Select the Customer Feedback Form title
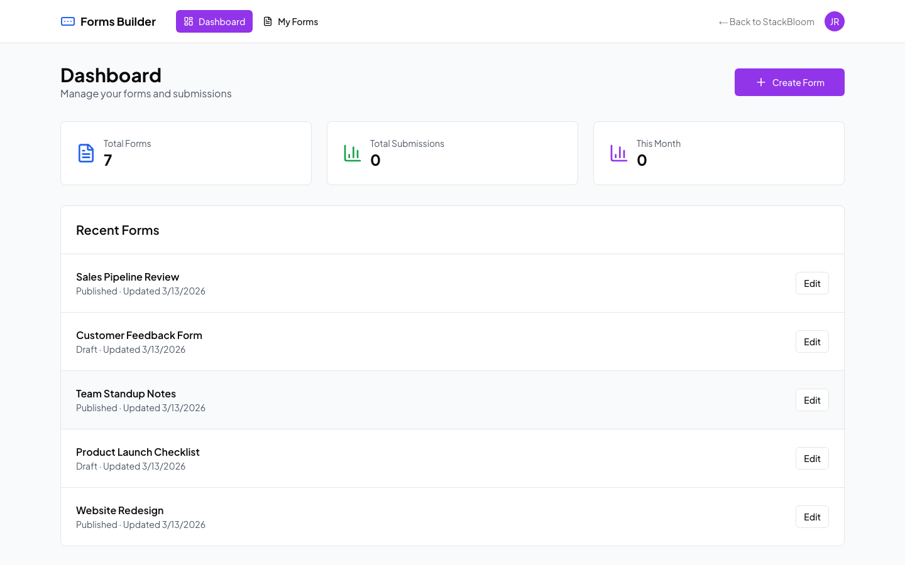 click(x=139, y=335)
